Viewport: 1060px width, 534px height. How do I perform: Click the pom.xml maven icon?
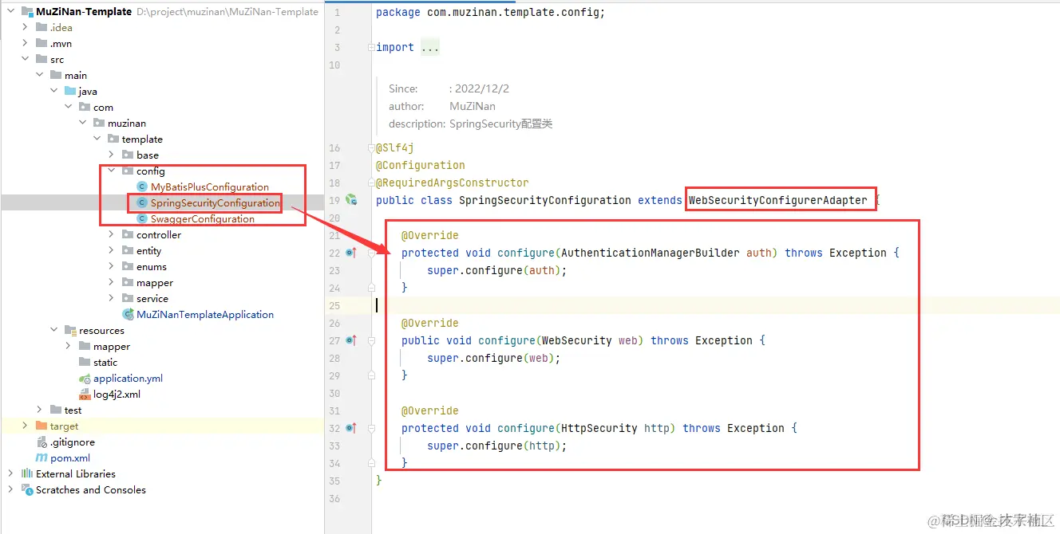(x=42, y=458)
